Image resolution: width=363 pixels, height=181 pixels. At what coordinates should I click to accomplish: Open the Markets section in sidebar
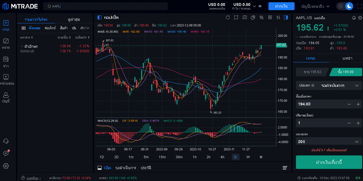(6, 44)
